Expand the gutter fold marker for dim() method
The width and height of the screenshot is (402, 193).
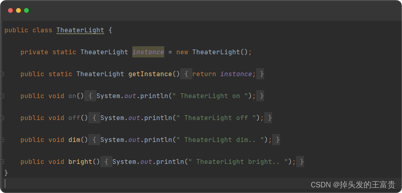[2, 140]
